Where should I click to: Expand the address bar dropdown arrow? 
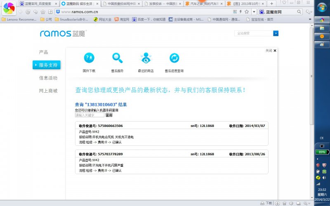(254, 12)
